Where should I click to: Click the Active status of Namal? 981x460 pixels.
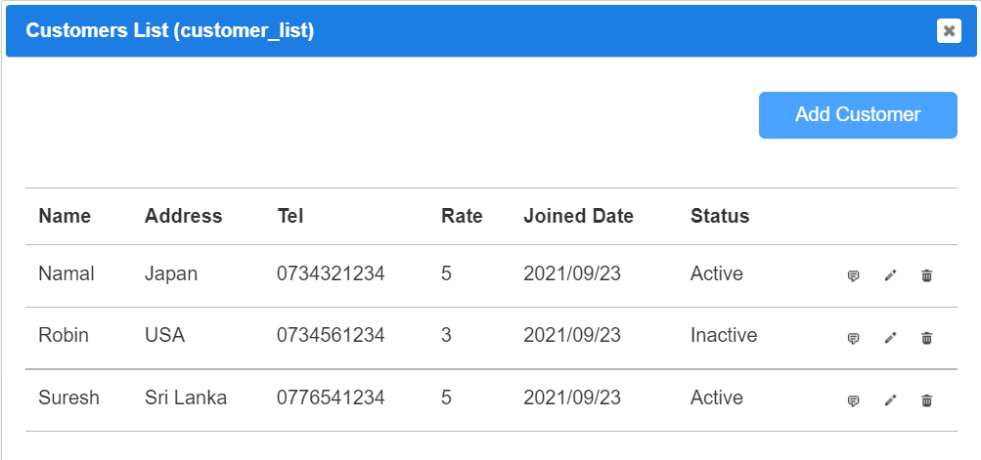tap(716, 273)
